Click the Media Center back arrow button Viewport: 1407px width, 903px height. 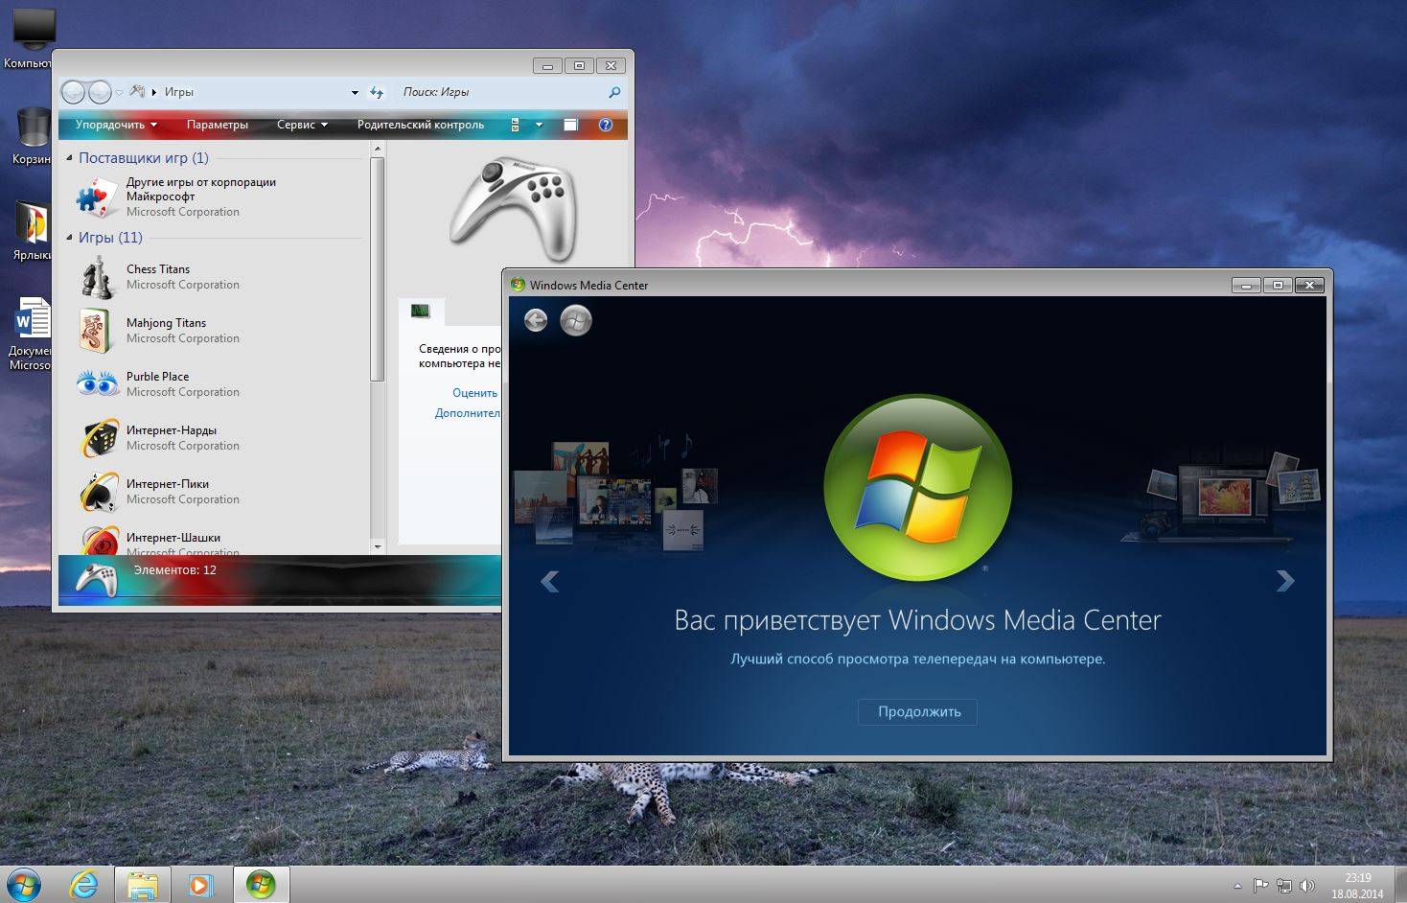[536, 320]
